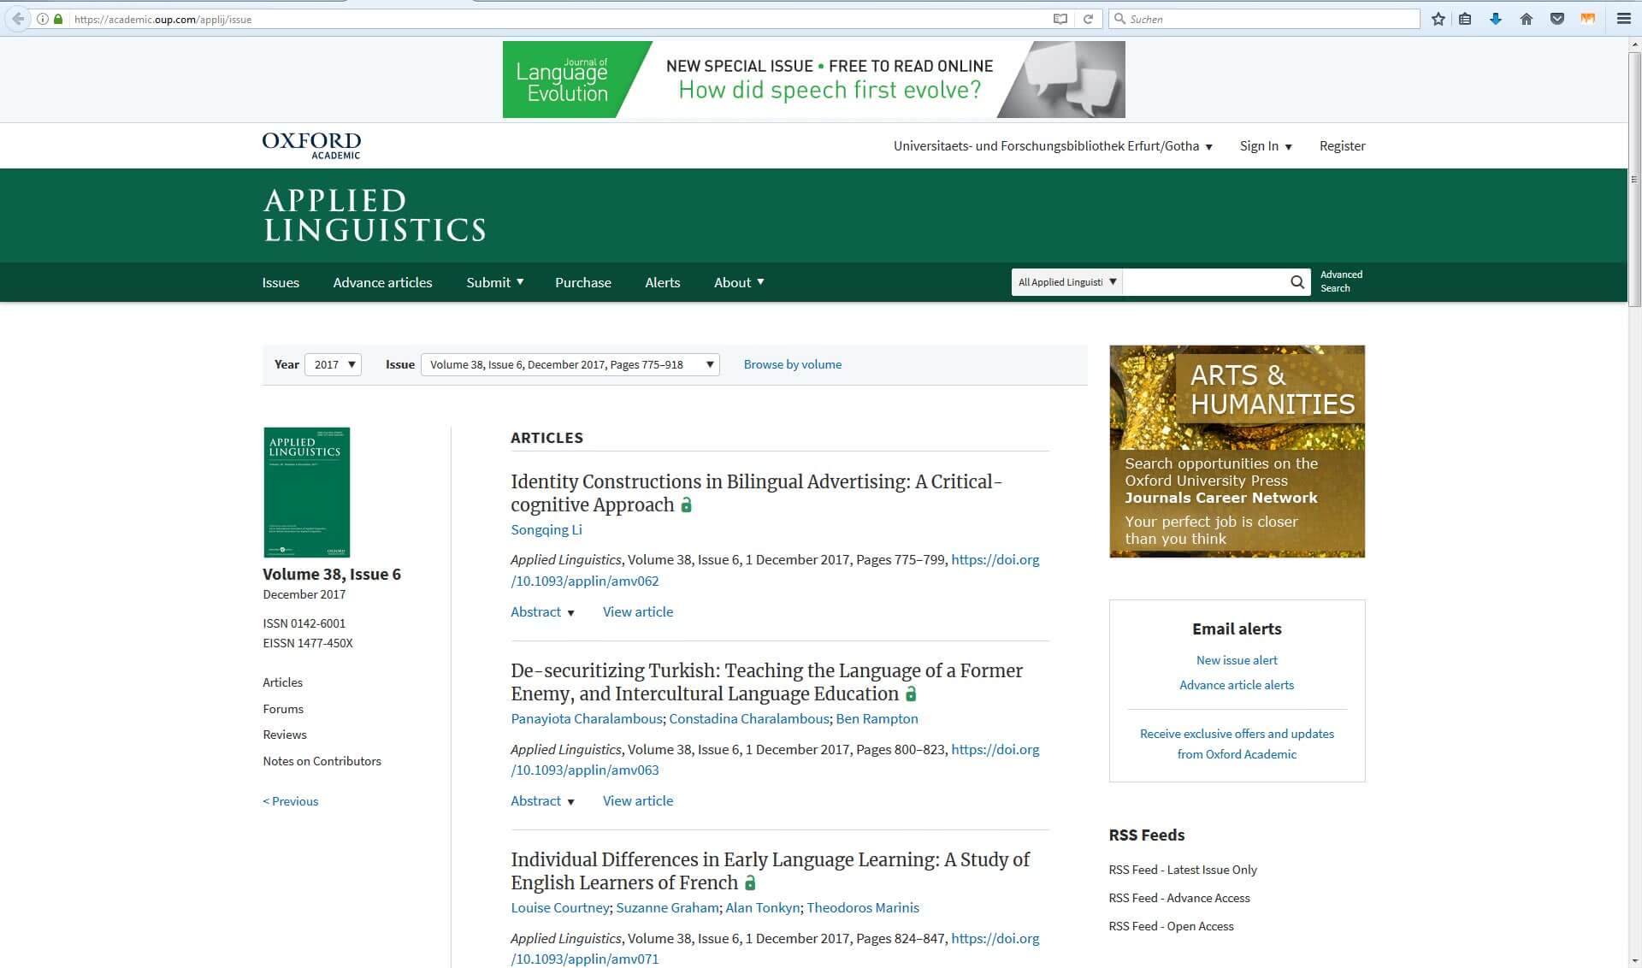Open RSS Feed - Latest Issue Only

pos(1183,870)
